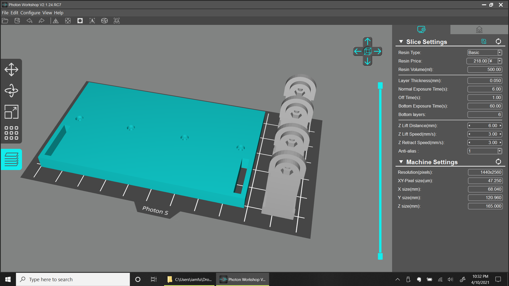Click the Windows Start button
509x286 pixels.
(x=8, y=279)
